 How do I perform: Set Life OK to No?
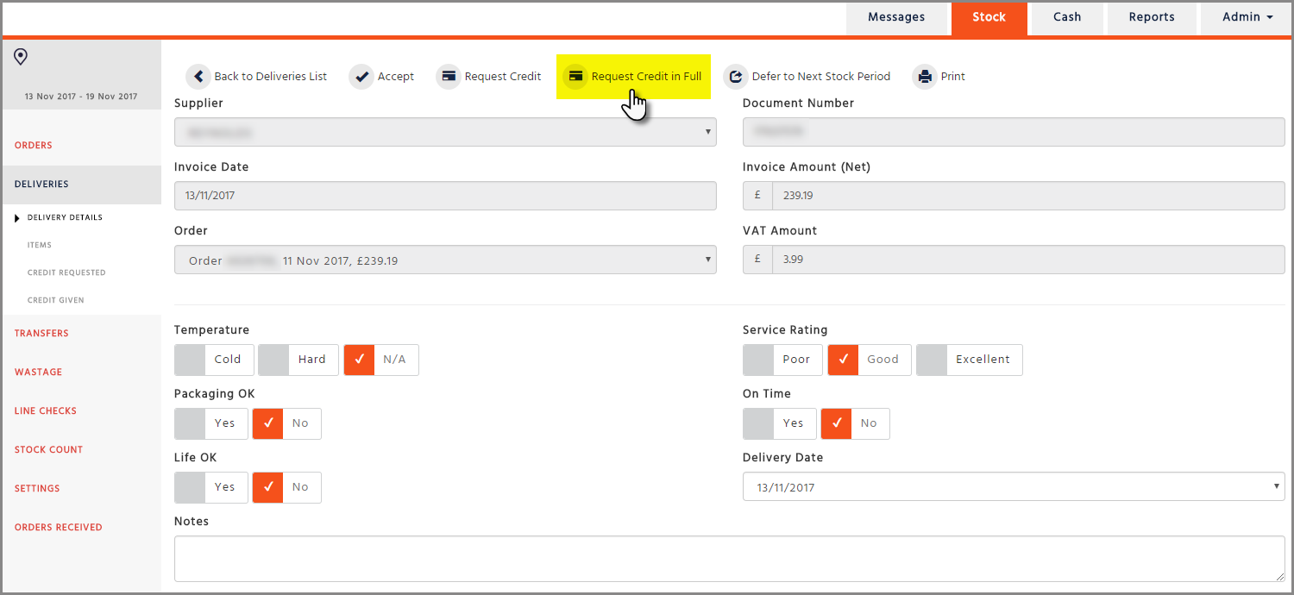[287, 487]
